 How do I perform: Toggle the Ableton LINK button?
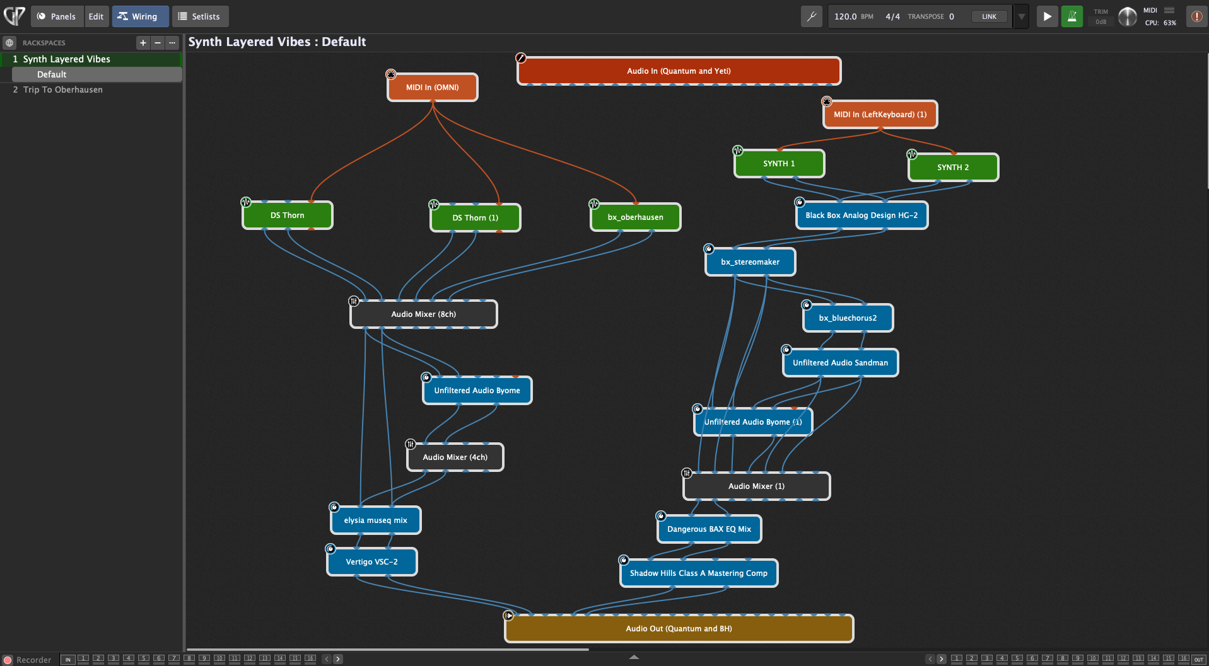[x=989, y=16]
